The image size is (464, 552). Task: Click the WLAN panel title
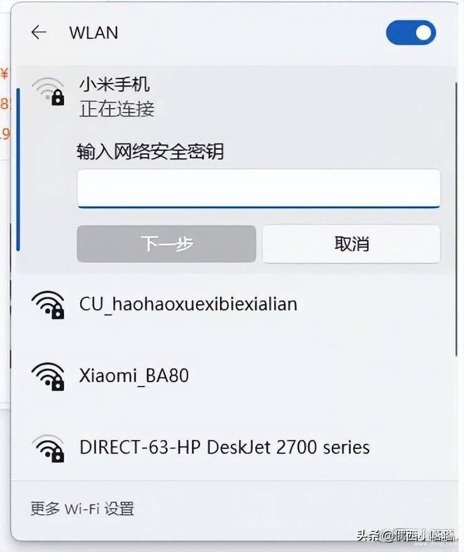coord(94,33)
